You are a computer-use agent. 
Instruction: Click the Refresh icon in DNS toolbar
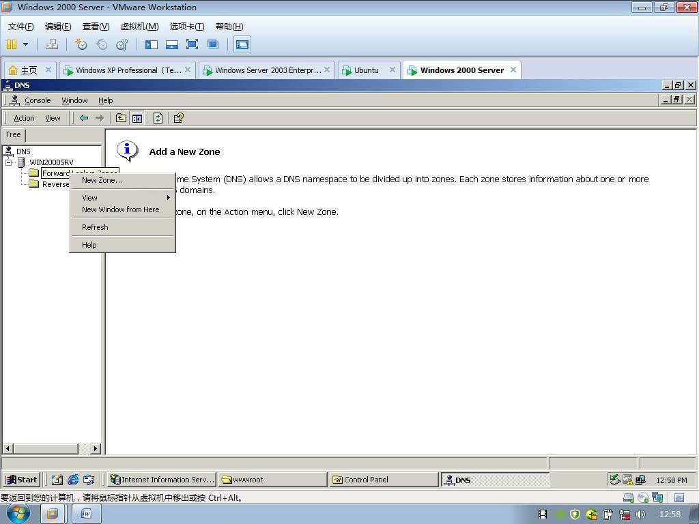(x=158, y=118)
